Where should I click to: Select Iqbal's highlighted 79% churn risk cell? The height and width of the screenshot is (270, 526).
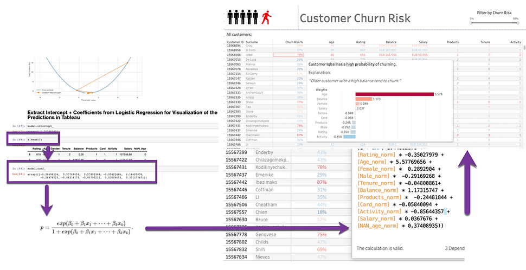pos(288,55)
